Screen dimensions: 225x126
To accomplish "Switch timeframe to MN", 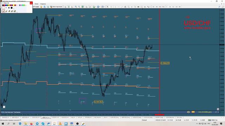I will point(180,7).
